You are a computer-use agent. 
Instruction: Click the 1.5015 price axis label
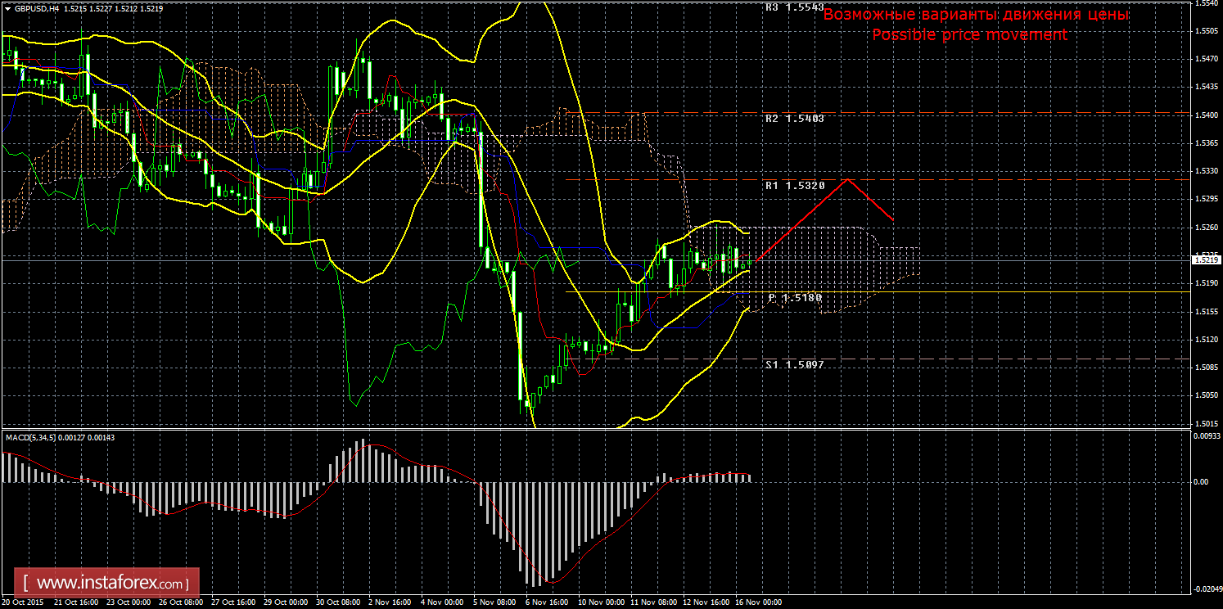tap(1207, 424)
